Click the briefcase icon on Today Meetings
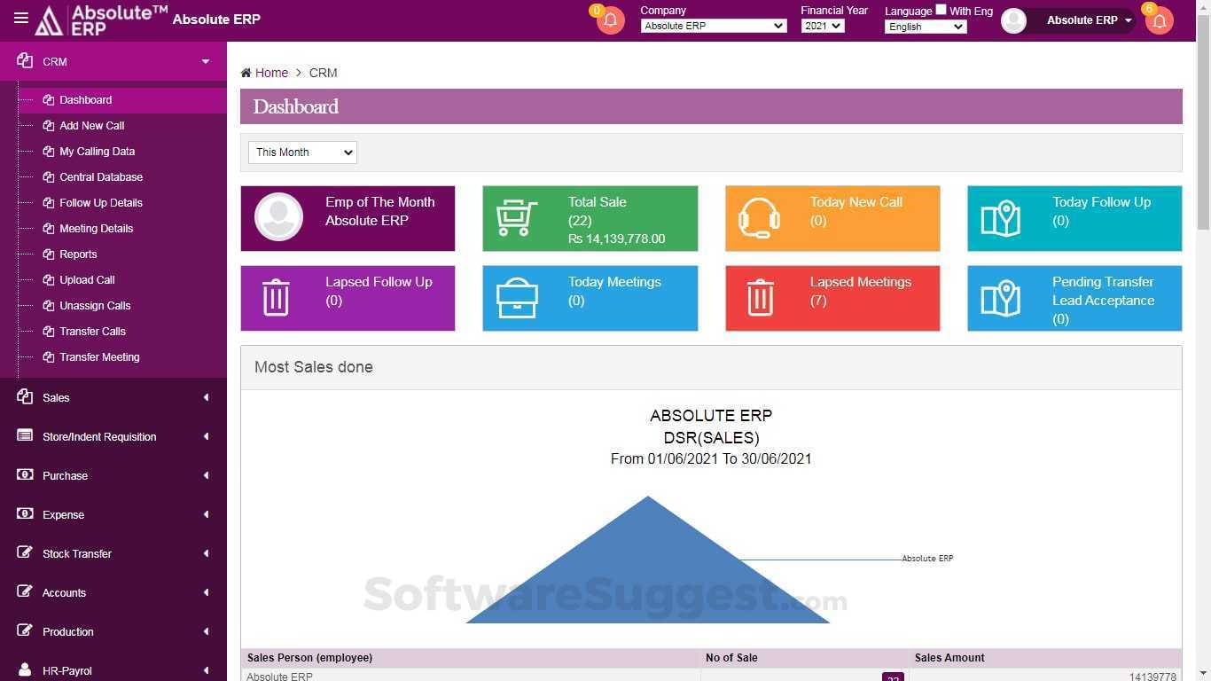The width and height of the screenshot is (1211, 681). point(517,298)
